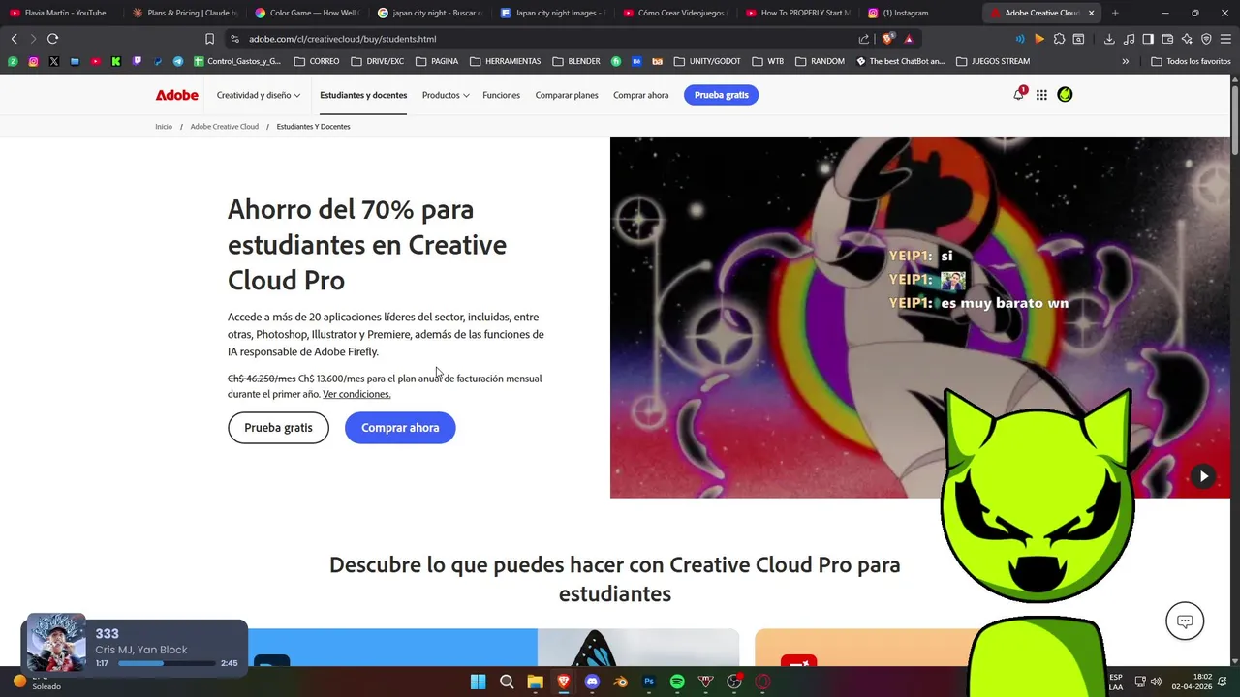Open Photoshop from the taskbar

[649, 682]
